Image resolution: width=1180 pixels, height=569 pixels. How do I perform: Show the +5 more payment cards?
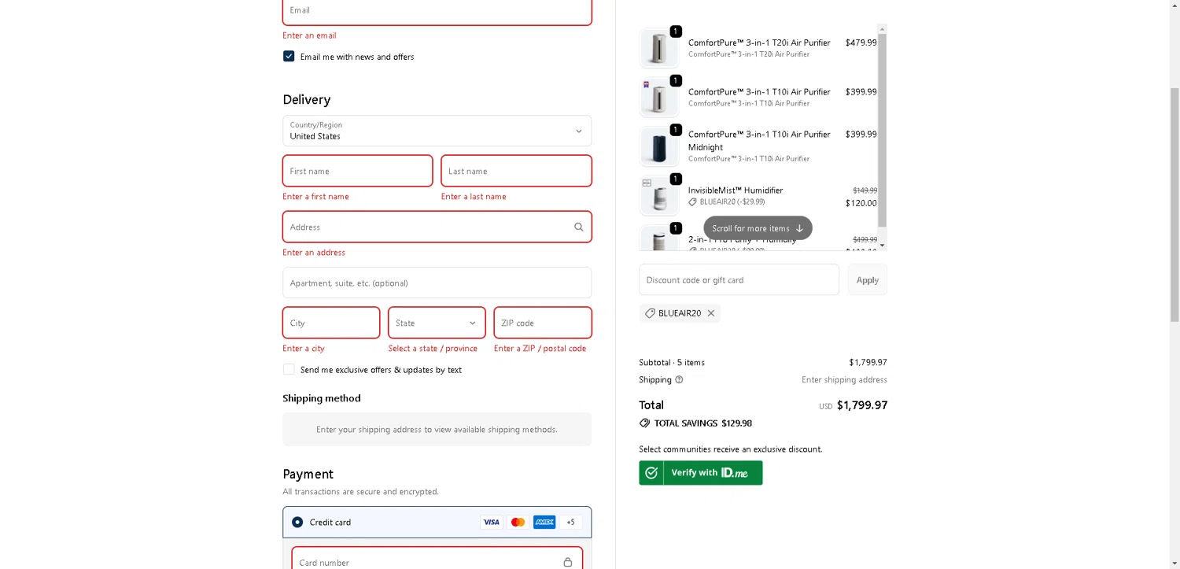tap(571, 523)
